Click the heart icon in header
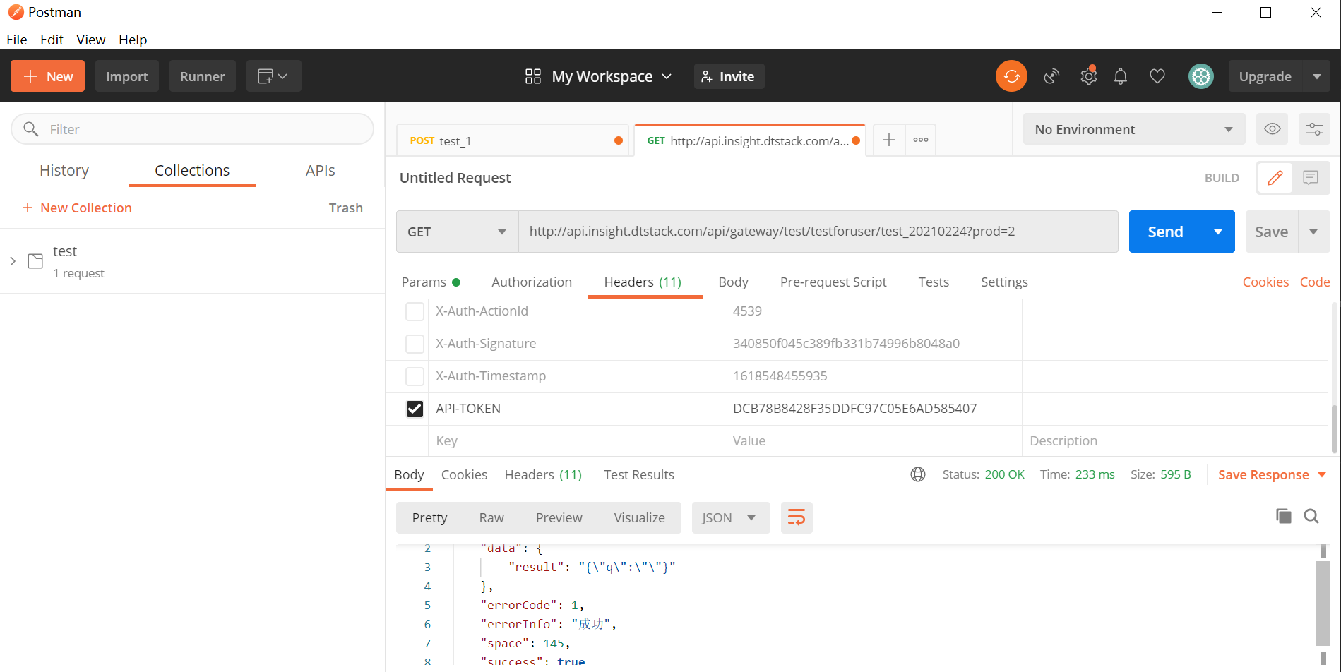The height and width of the screenshot is (672, 1341). [1157, 76]
